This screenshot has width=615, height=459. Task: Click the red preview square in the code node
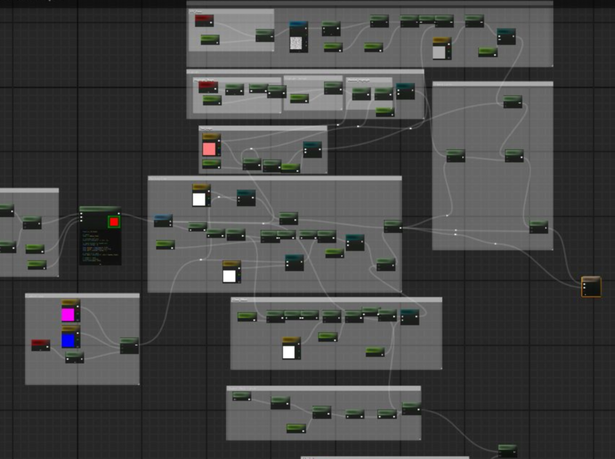click(114, 222)
